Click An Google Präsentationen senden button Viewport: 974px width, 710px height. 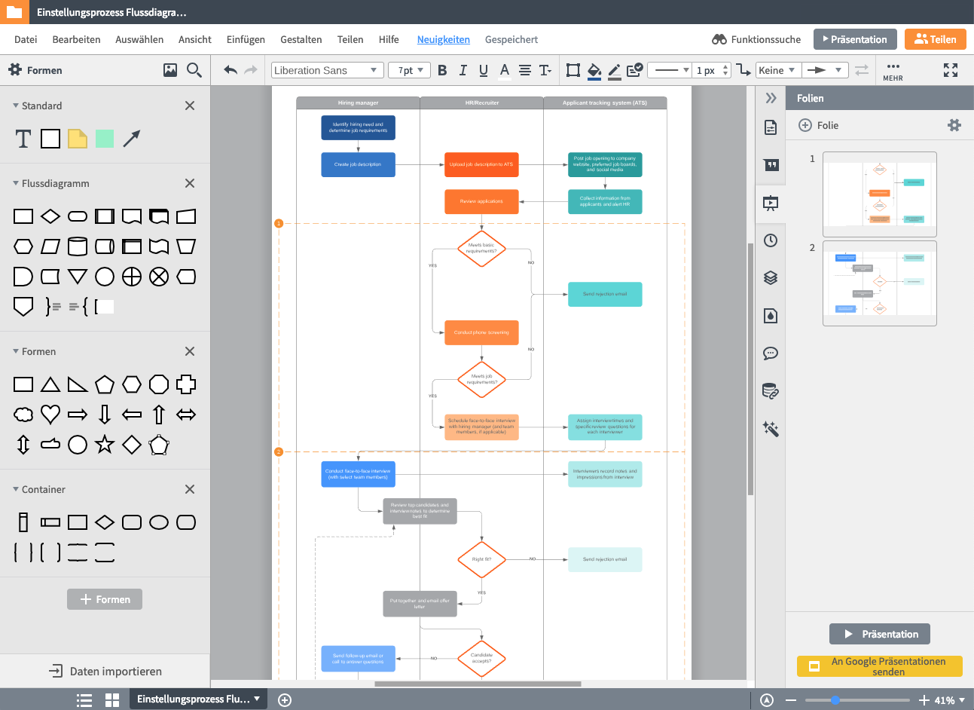pyautogui.click(x=879, y=666)
